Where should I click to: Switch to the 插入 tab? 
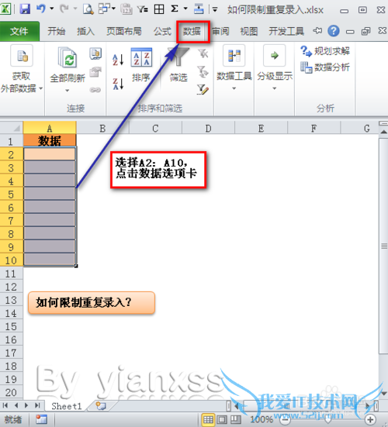[x=85, y=31]
